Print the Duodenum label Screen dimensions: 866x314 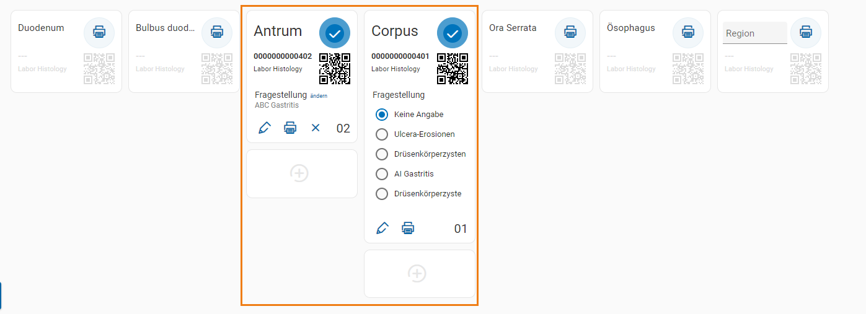(99, 32)
